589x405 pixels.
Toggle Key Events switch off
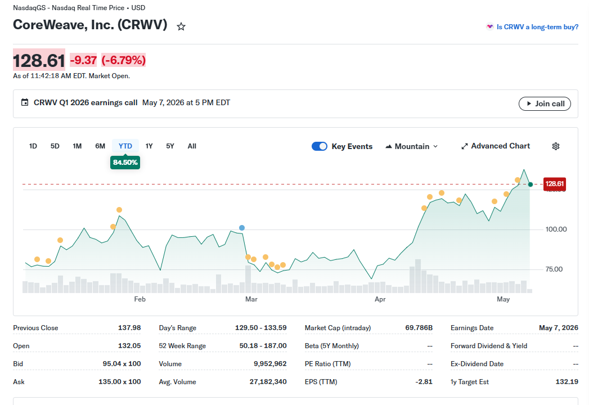click(320, 146)
